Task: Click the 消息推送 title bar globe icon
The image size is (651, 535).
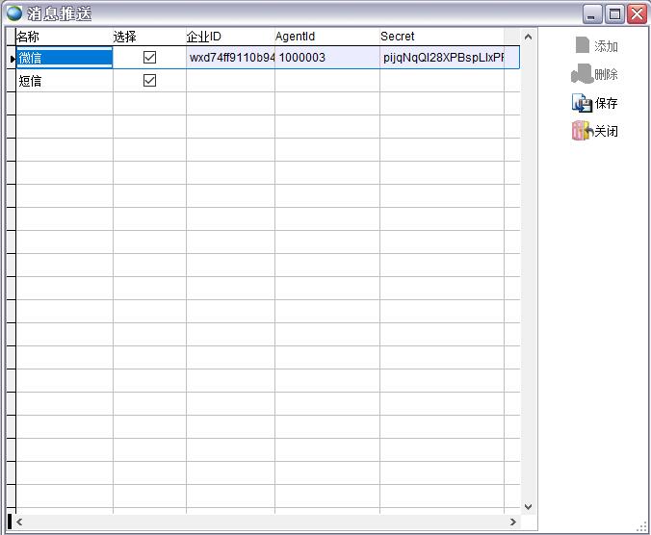Action: pyautogui.click(x=14, y=13)
